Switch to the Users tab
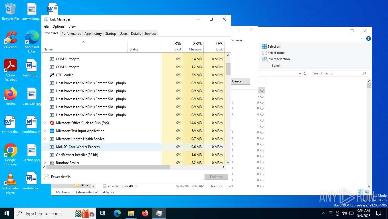Image resolution: width=388 pixels, height=219 pixels. click(124, 34)
